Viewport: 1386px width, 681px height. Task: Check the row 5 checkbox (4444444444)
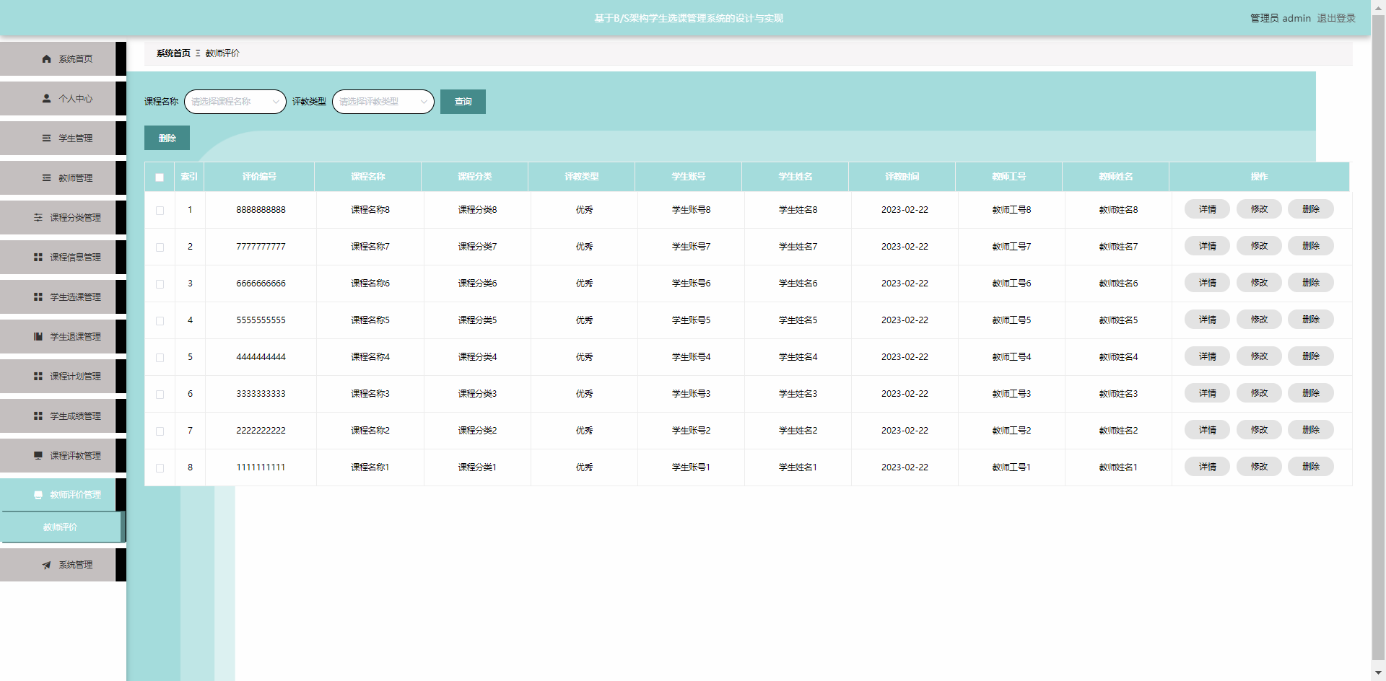tap(160, 358)
